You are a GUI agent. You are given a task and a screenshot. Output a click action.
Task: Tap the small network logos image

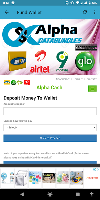17,83
